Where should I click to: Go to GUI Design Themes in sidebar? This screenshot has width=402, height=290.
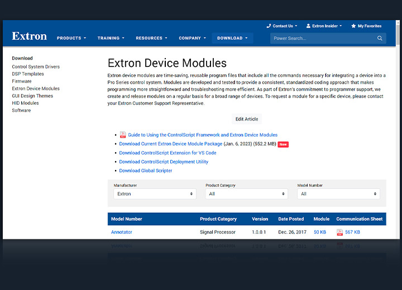(32, 96)
